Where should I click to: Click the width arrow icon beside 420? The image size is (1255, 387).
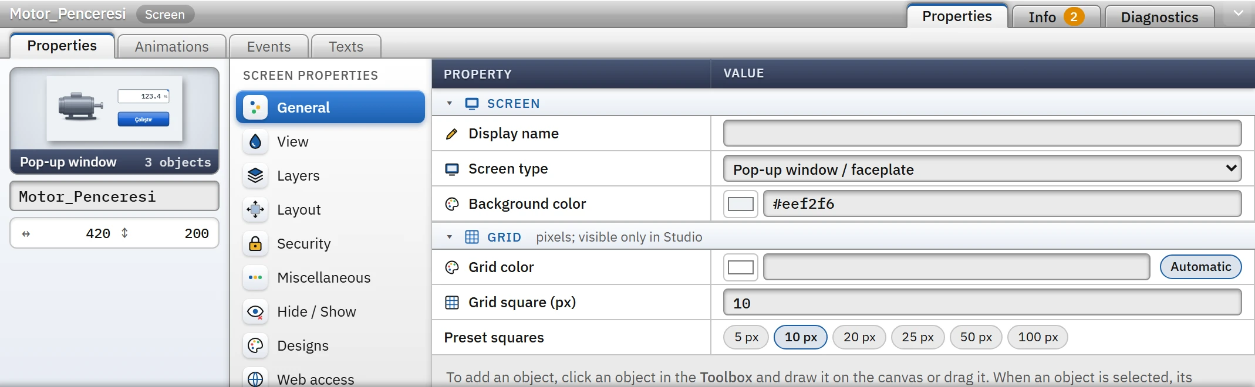26,234
